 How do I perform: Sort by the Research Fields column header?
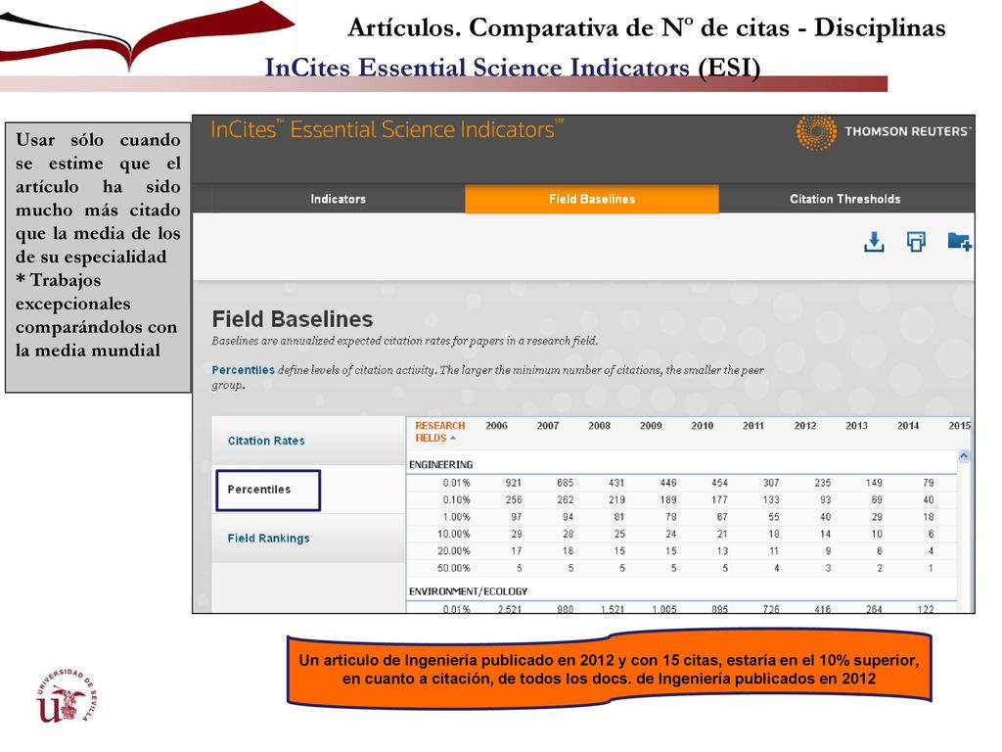tap(440, 432)
